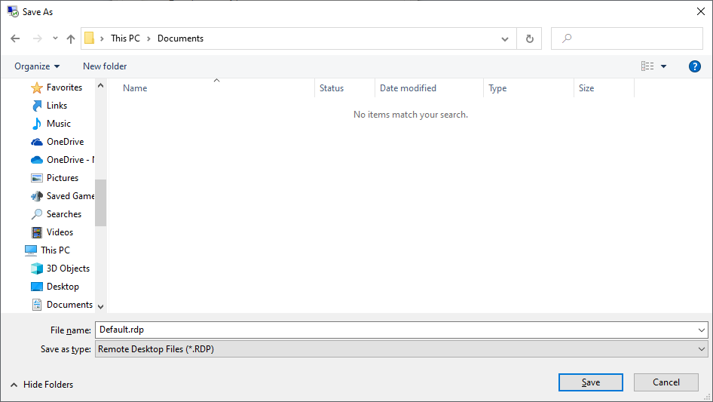This screenshot has width=713, height=402.
Task: Click the navigation pane scrollbar thumb
Action: (x=100, y=203)
